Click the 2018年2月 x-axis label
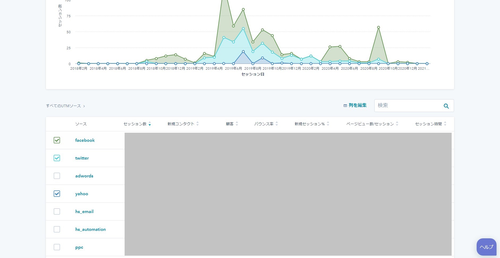Image resolution: width=500 pixels, height=258 pixels. [x=79, y=69]
